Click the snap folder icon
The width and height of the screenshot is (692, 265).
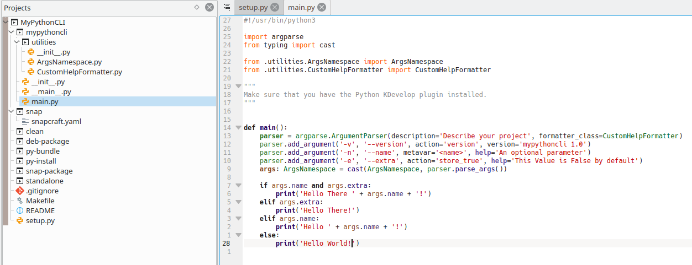point(20,112)
